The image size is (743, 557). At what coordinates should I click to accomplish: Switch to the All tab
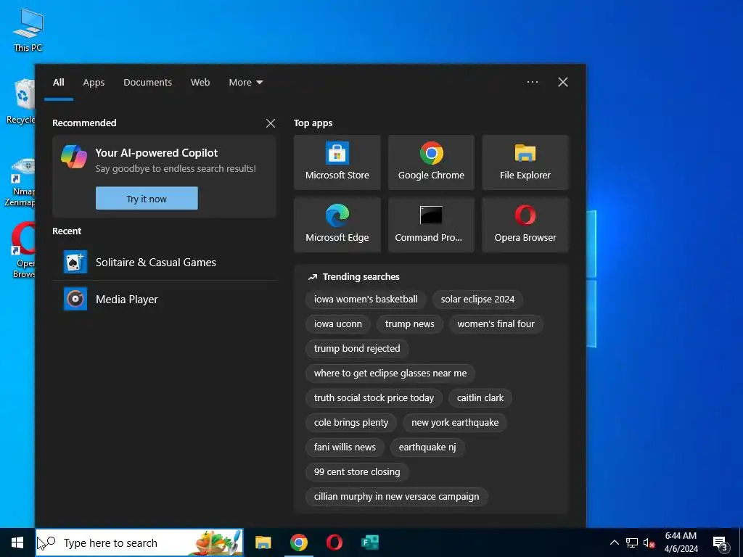pos(59,83)
